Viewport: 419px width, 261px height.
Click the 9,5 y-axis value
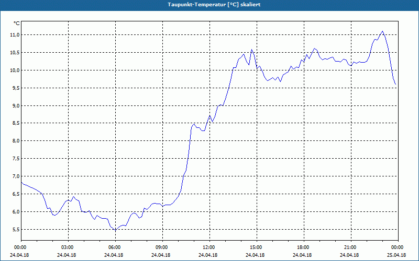click(x=16, y=88)
